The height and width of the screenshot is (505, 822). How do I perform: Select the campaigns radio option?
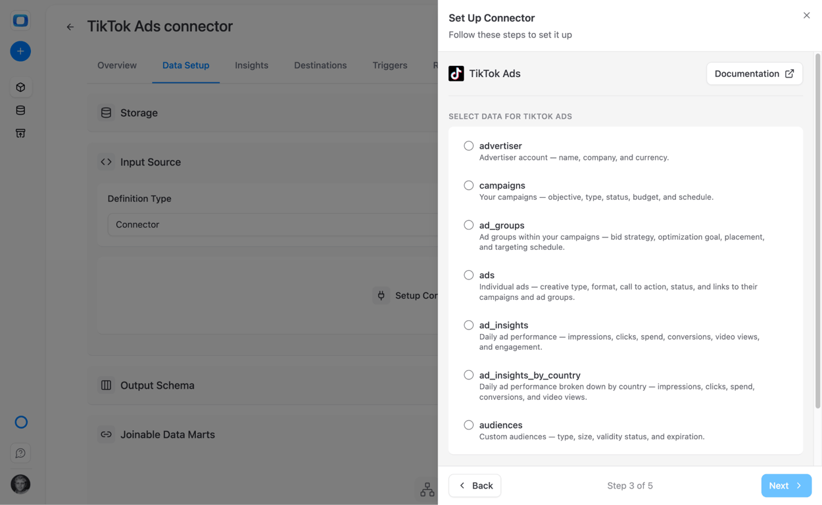pos(469,185)
